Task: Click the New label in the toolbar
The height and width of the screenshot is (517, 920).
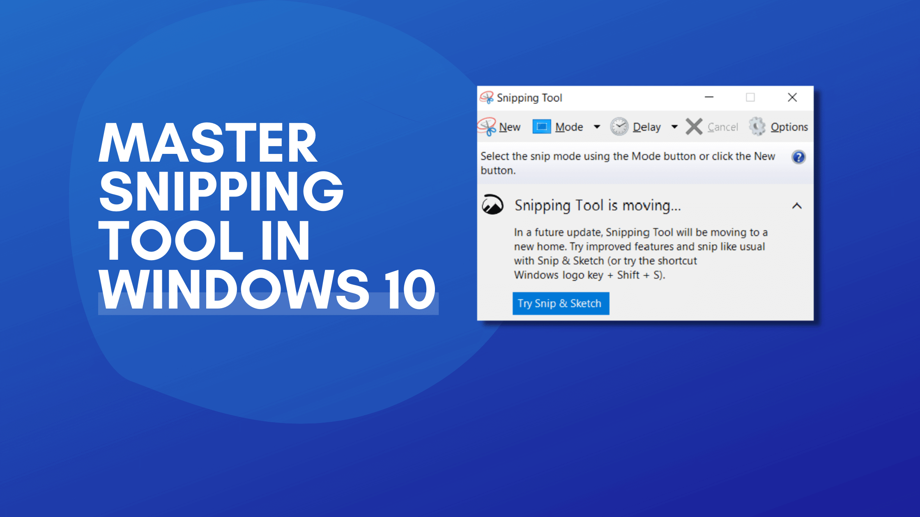Action: point(510,127)
